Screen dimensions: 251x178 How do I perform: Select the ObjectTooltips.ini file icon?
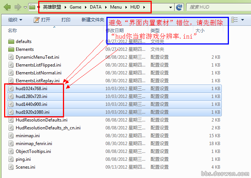click(11, 151)
